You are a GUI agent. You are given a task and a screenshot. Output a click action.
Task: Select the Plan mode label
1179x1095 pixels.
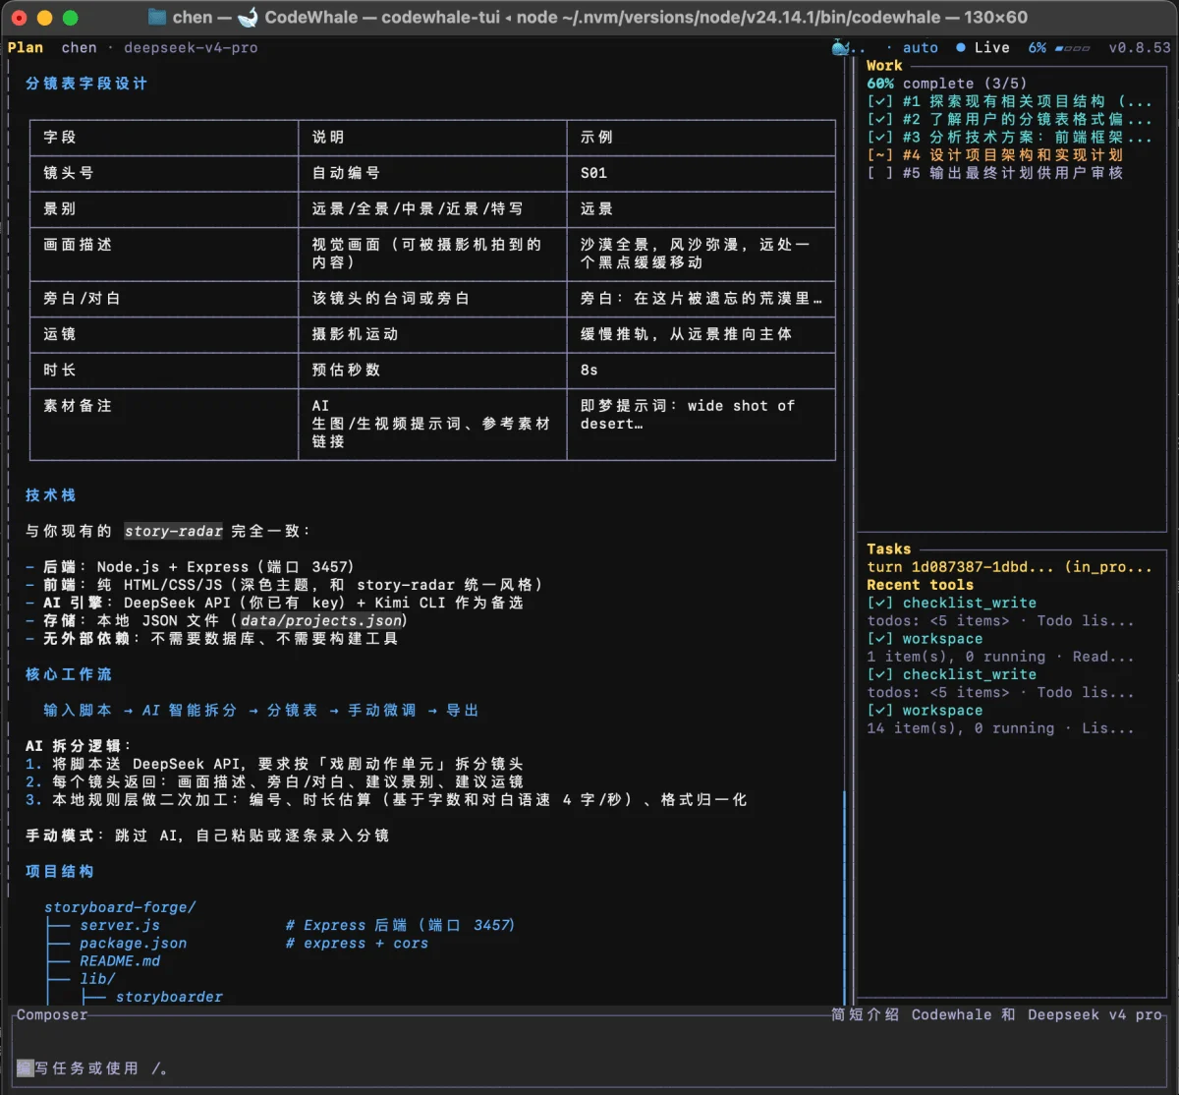(x=26, y=47)
